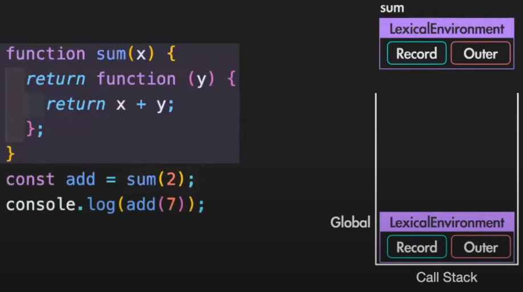
Task: Click the code line "return x + y;"
Action: [x=110, y=104]
